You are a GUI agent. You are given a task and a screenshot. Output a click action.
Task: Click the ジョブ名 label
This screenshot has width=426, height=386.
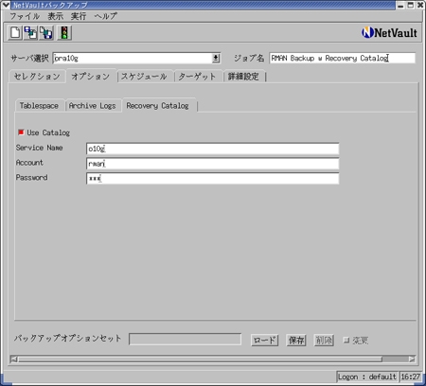pyautogui.click(x=249, y=58)
